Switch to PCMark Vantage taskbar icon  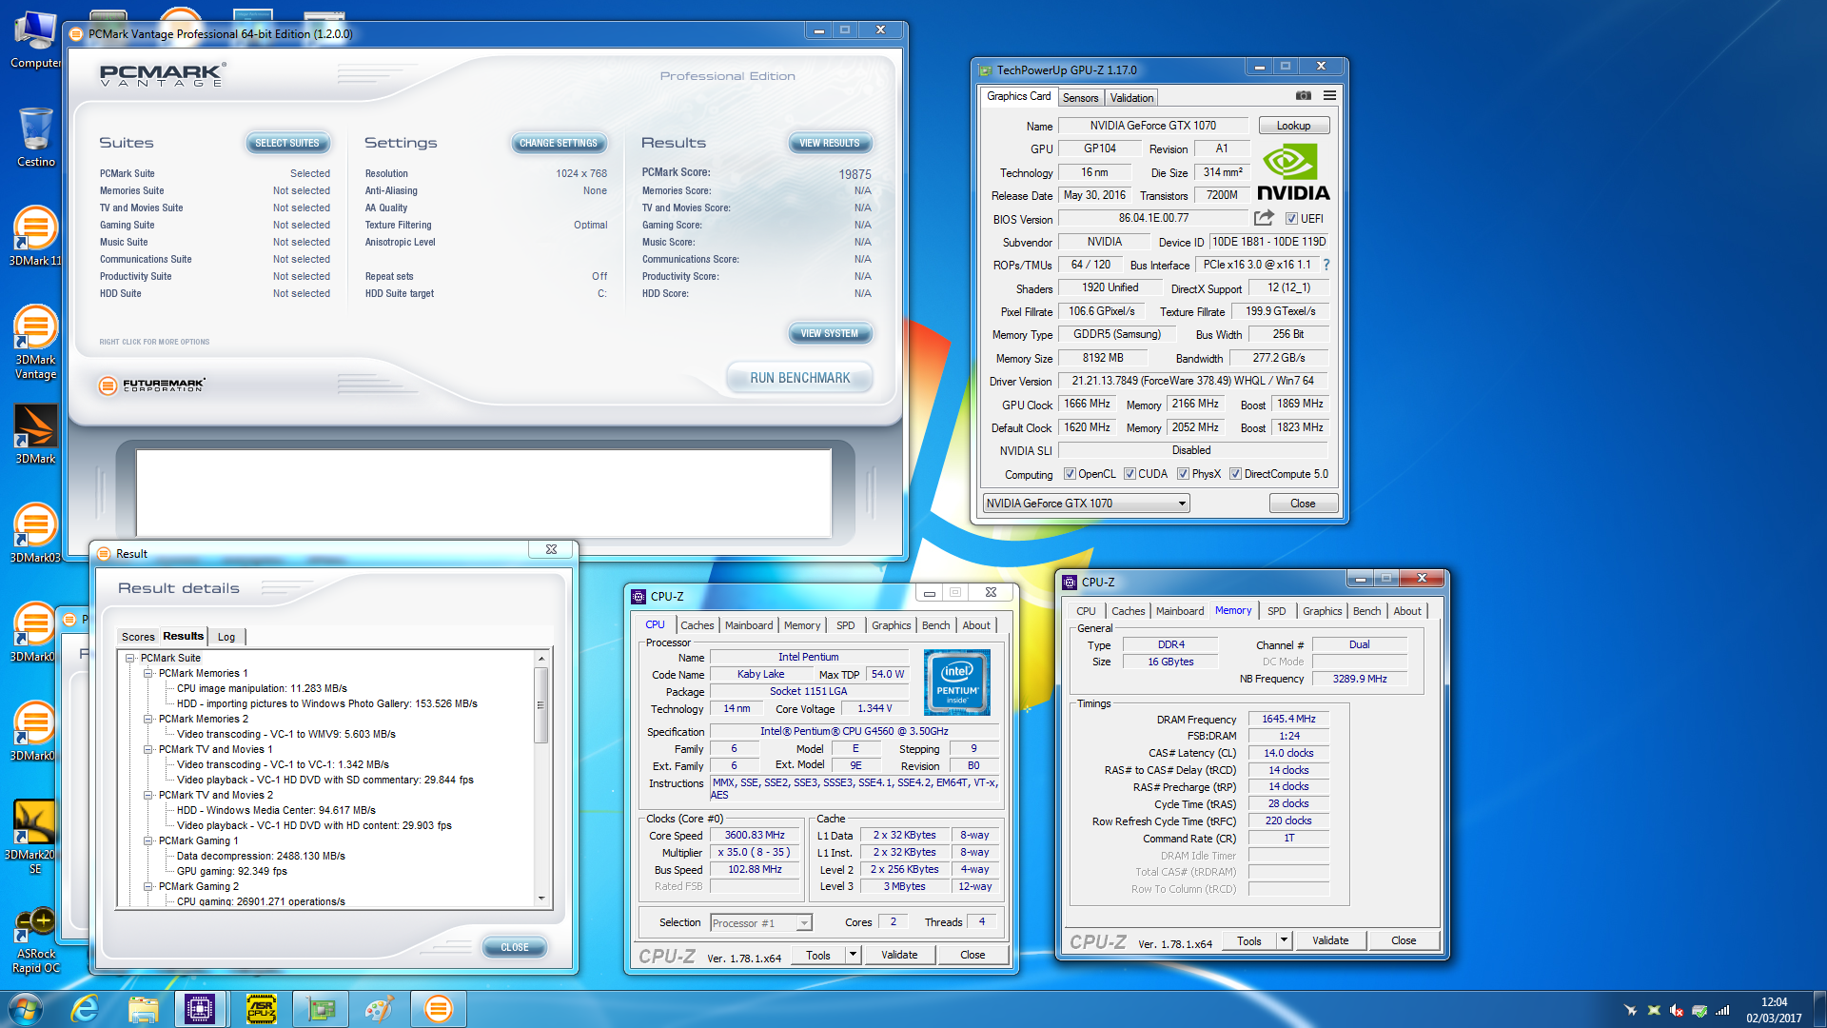tap(438, 1009)
